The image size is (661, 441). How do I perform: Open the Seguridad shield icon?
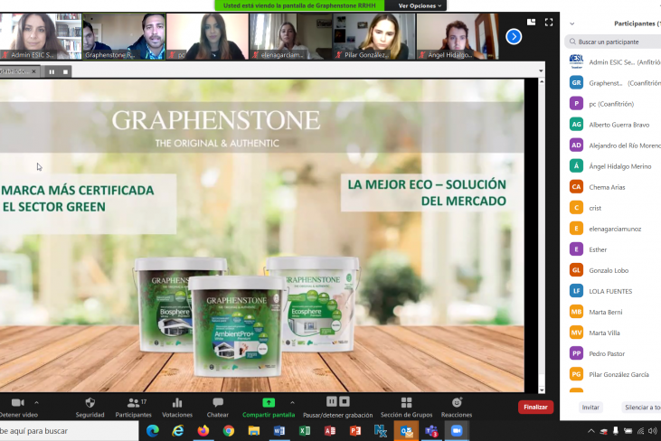pos(90,403)
